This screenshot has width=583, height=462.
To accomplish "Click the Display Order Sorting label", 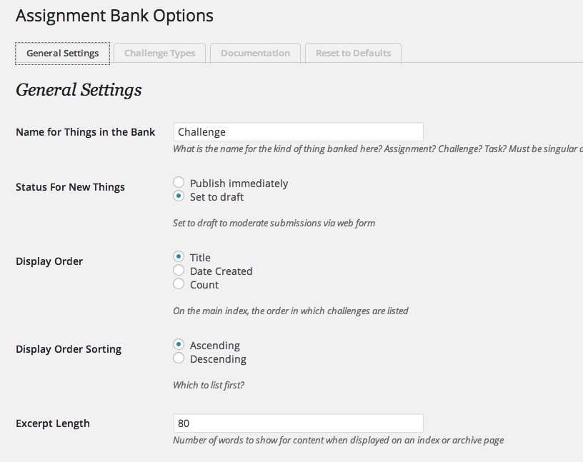I will pyautogui.click(x=69, y=349).
